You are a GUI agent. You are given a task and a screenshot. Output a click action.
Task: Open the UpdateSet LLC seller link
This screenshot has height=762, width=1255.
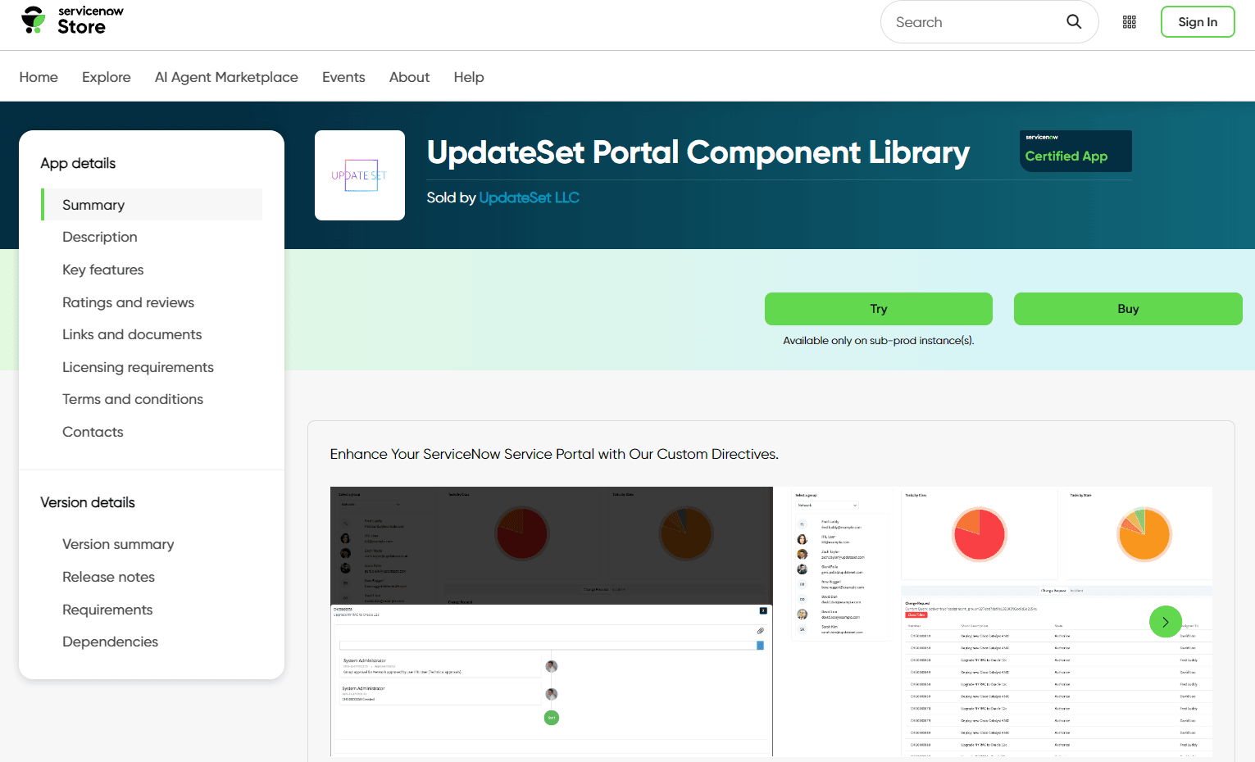coord(529,197)
